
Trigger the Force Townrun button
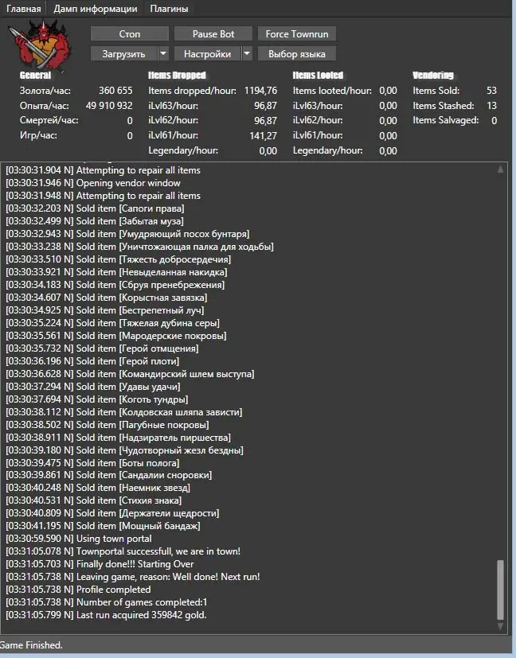297,34
